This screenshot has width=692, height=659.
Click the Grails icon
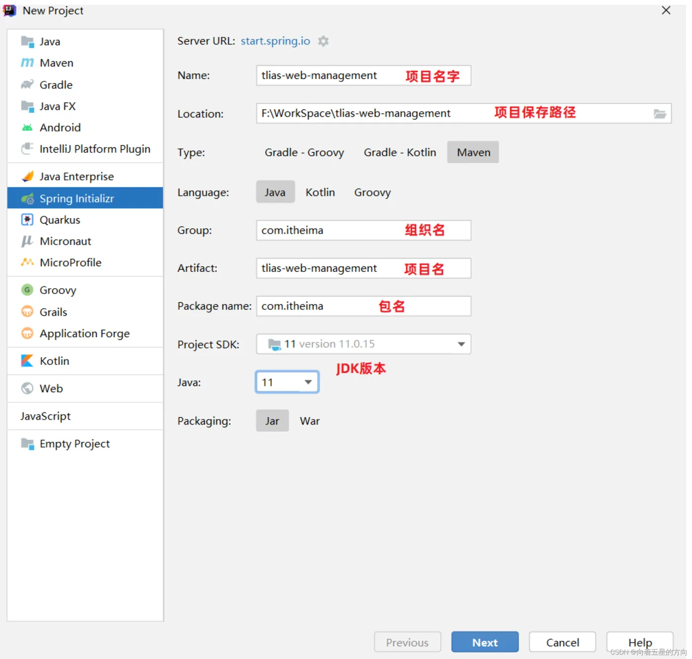tap(27, 312)
